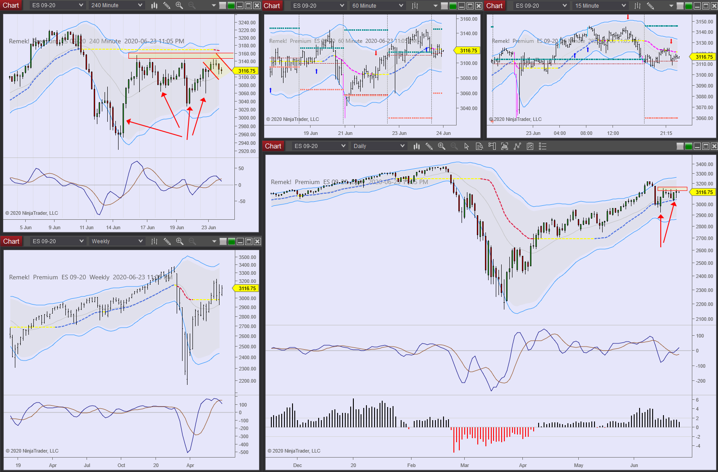Maximize the Weekly chart window
Image resolution: width=718 pixels, height=472 pixels.
point(248,241)
